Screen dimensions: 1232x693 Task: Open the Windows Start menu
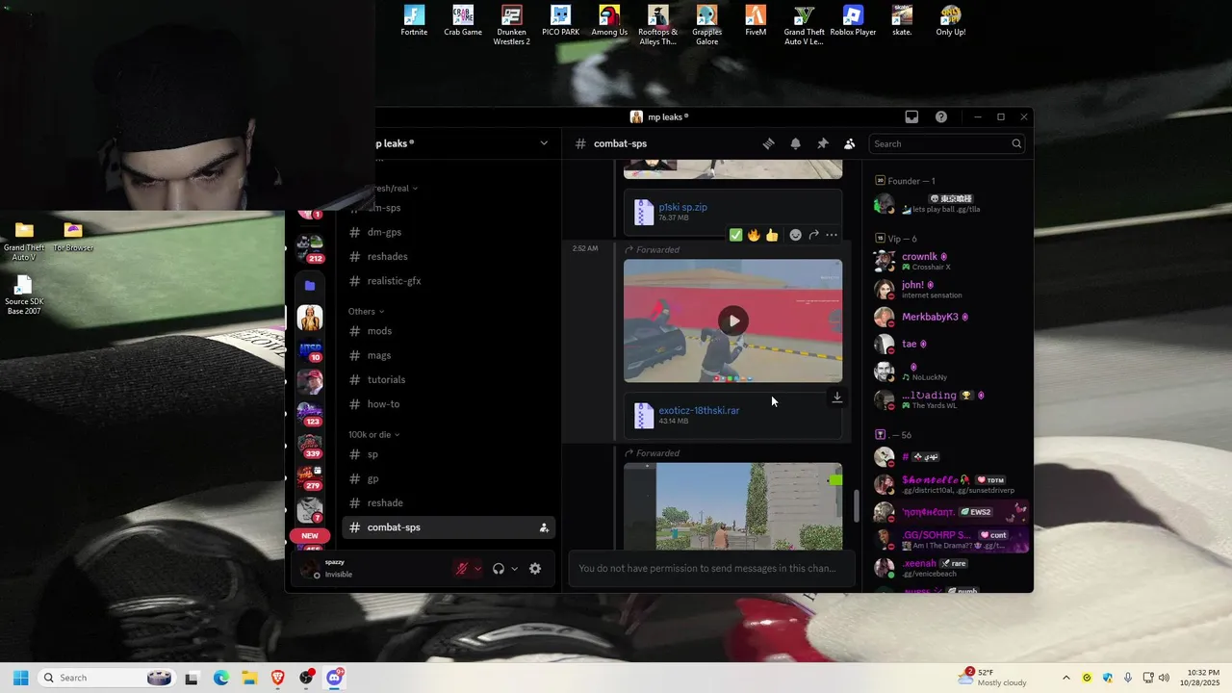[20, 678]
